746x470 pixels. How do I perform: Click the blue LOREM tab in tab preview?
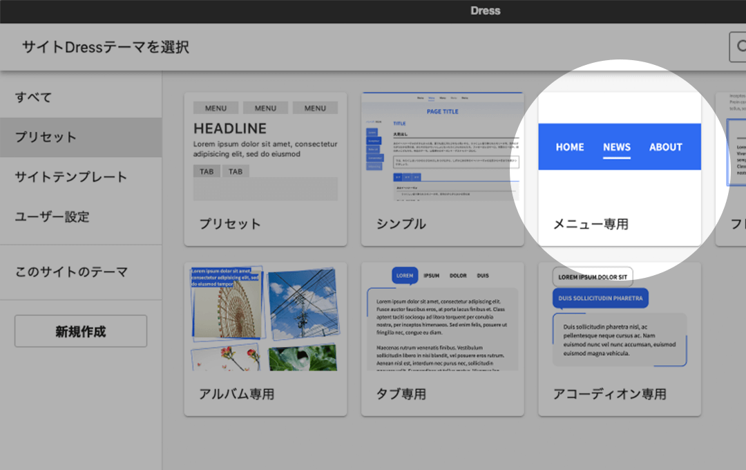coord(405,276)
